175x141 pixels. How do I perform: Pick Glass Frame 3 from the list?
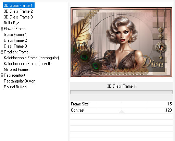pos(15,46)
